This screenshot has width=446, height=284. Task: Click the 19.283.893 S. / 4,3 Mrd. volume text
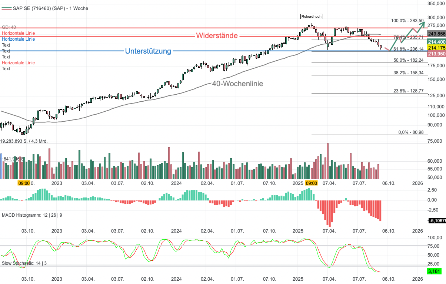[x=24, y=141]
